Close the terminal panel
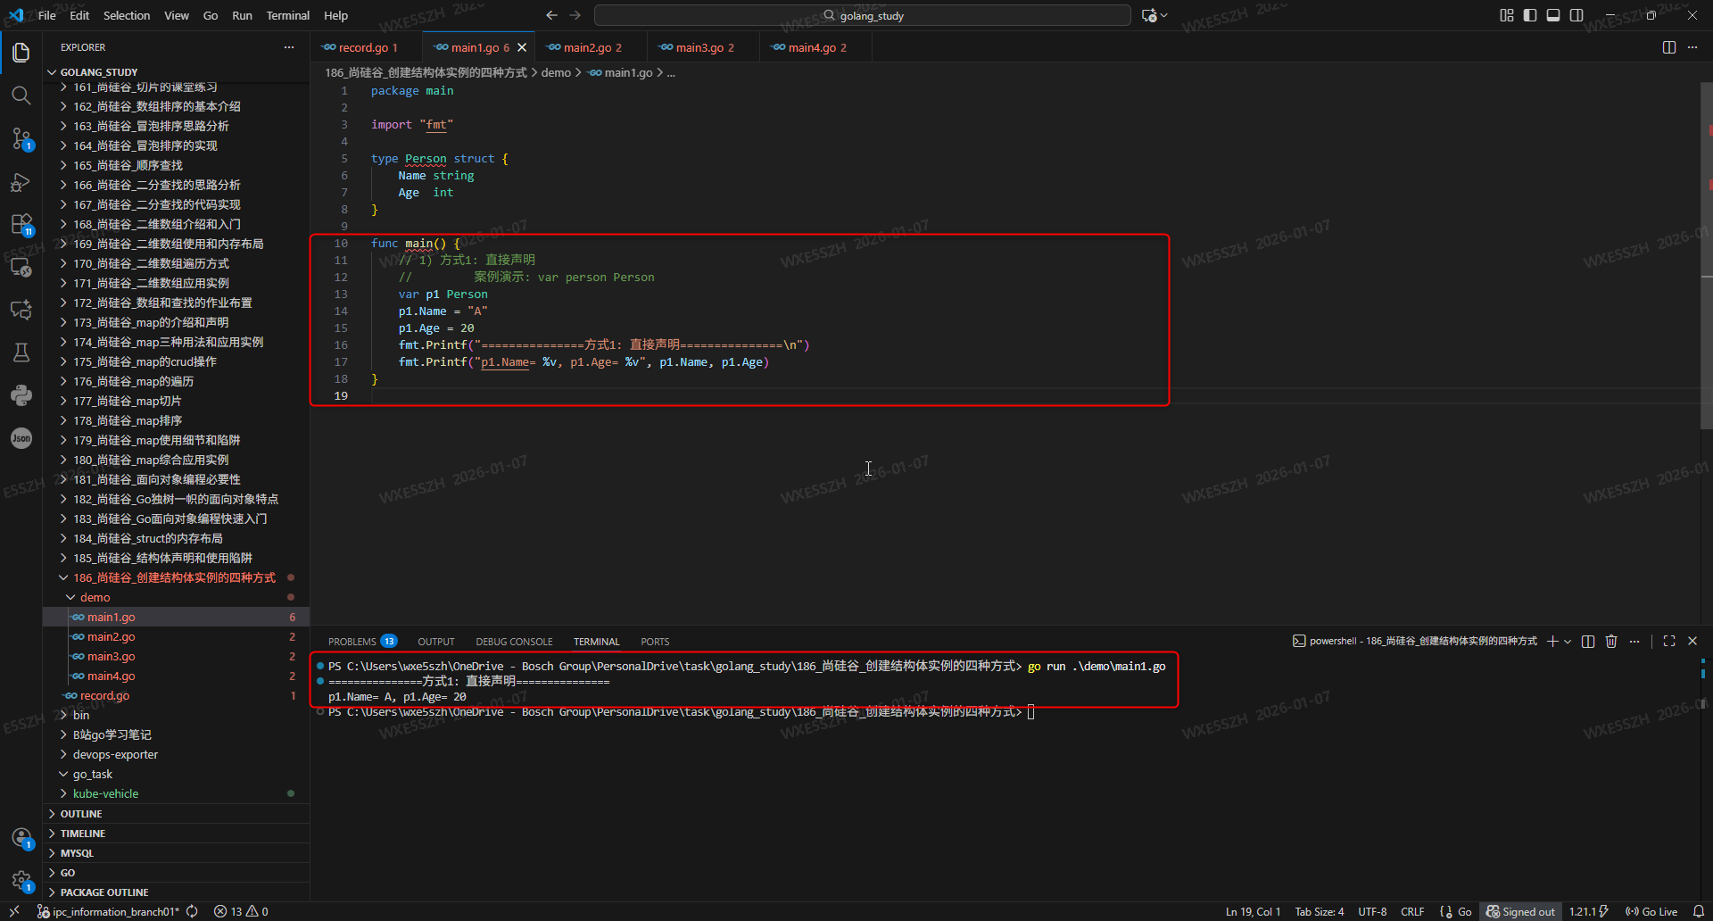1713x921 pixels. click(x=1692, y=641)
